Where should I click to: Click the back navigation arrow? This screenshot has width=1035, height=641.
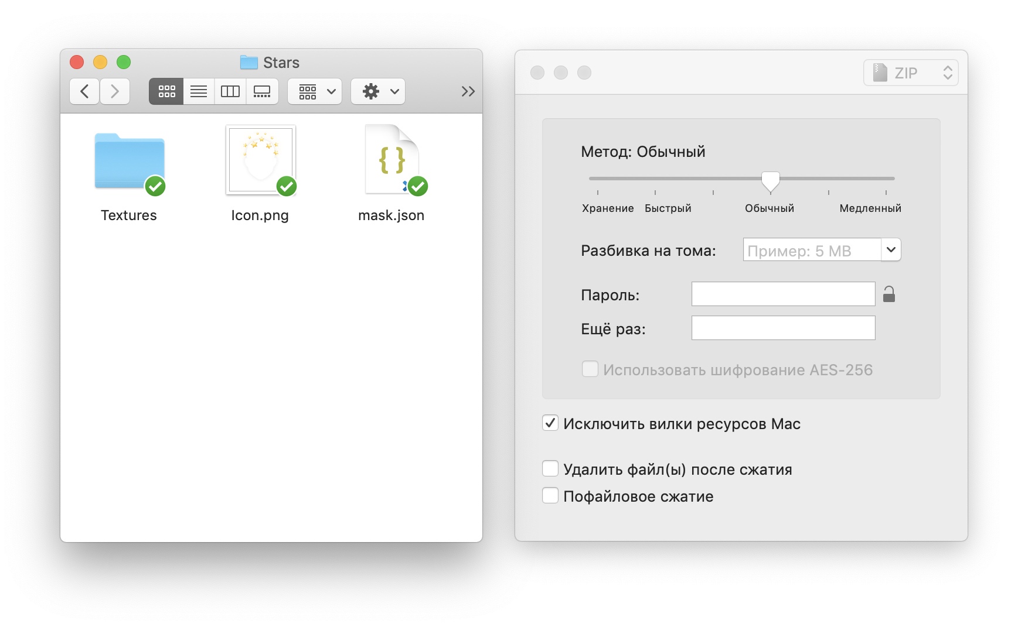point(84,91)
